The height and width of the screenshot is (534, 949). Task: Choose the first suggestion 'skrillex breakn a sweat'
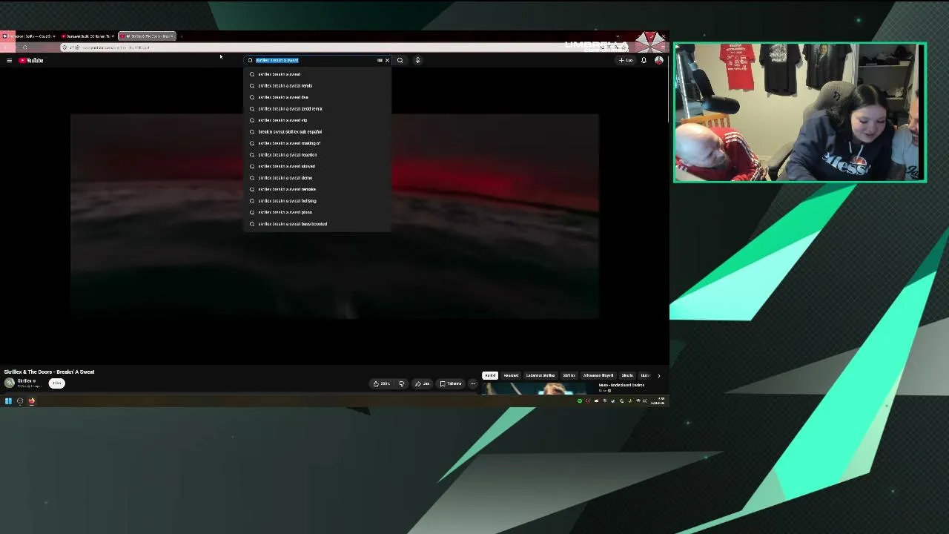(x=317, y=74)
